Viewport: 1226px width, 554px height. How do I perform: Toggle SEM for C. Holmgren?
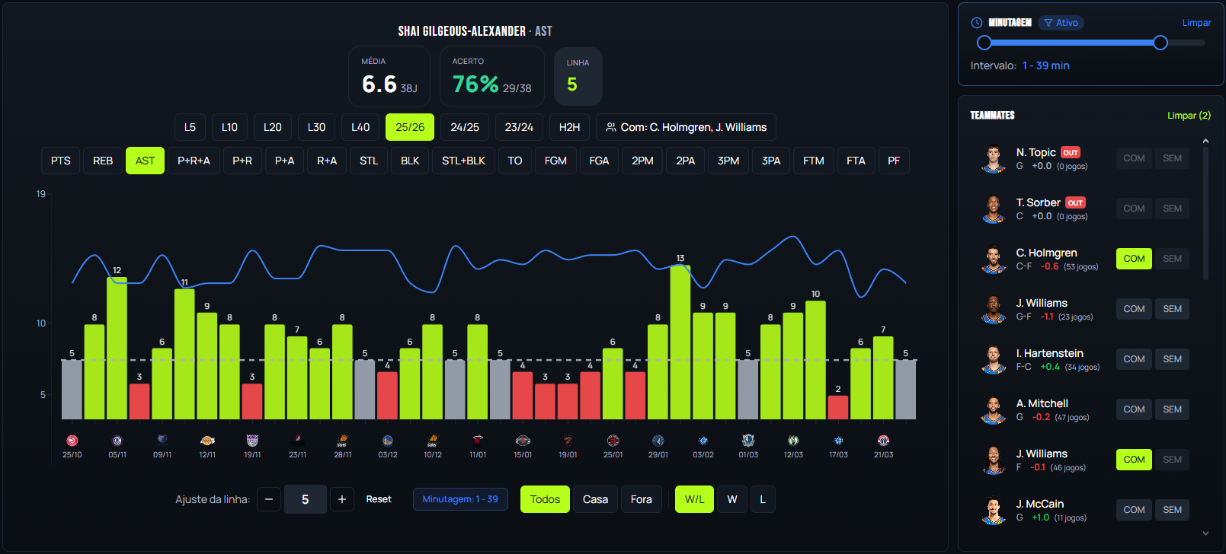point(1172,259)
